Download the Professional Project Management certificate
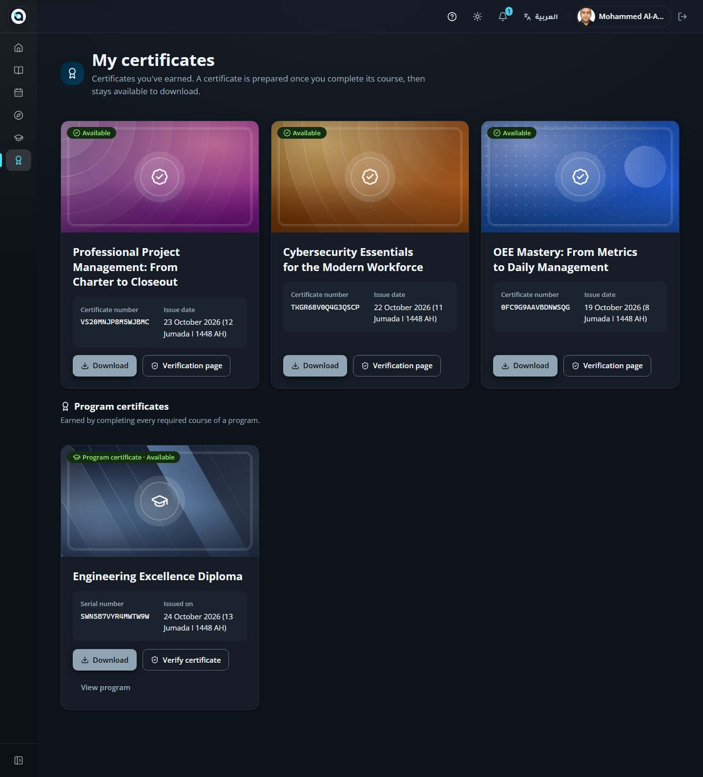 tap(104, 366)
